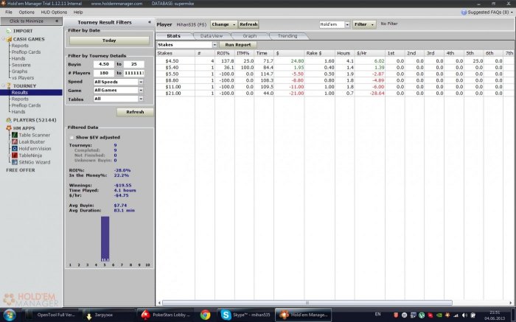Click the horizontal scrollbar under the table

(307, 303)
